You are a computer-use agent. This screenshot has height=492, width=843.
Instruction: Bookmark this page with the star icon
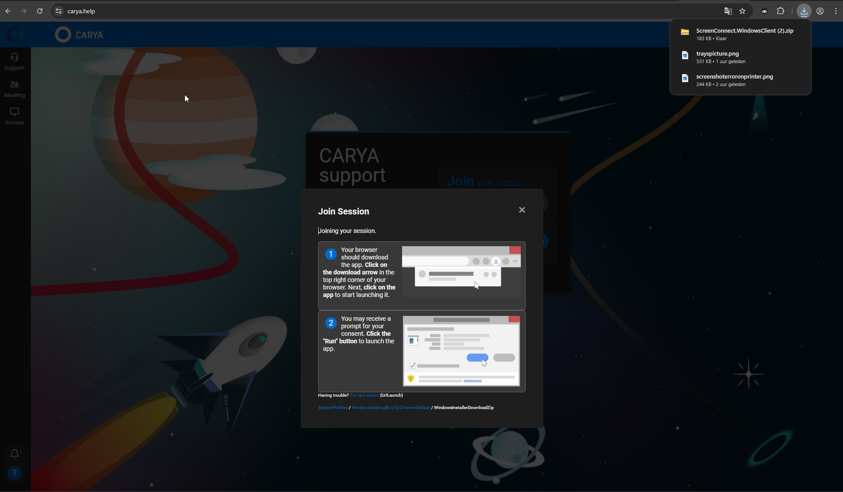click(x=742, y=11)
